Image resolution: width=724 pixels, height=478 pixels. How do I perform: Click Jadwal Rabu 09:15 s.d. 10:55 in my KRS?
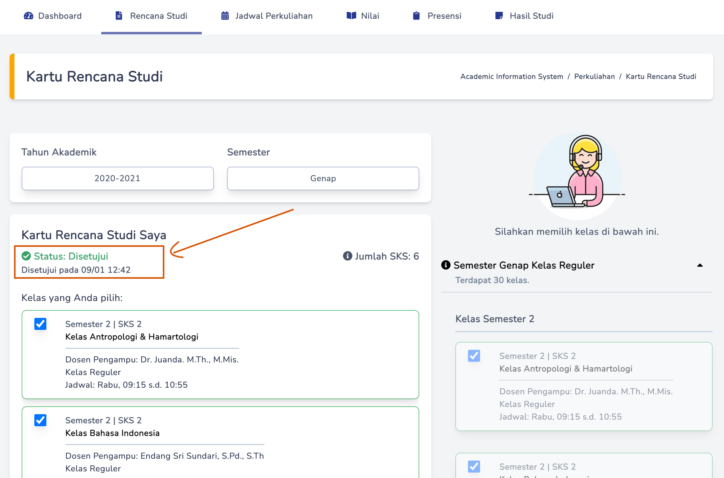click(x=126, y=385)
